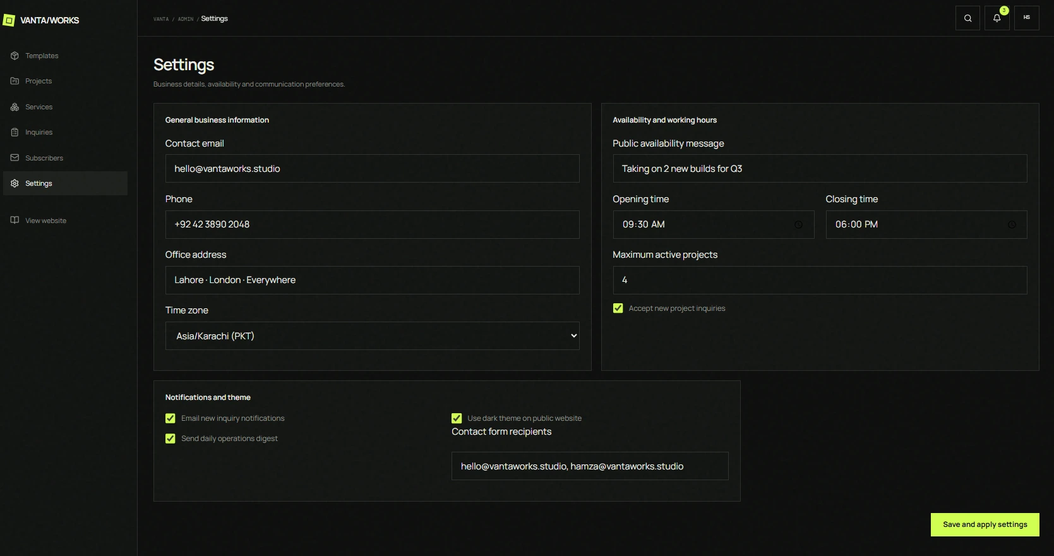
Task: Open search with the magnifier icon
Action: 967,18
